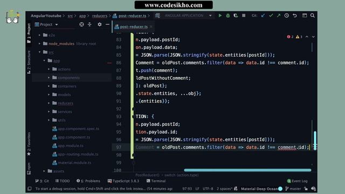Show the warning count indicator
Viewport: 345px width, 194px height.
299,37
